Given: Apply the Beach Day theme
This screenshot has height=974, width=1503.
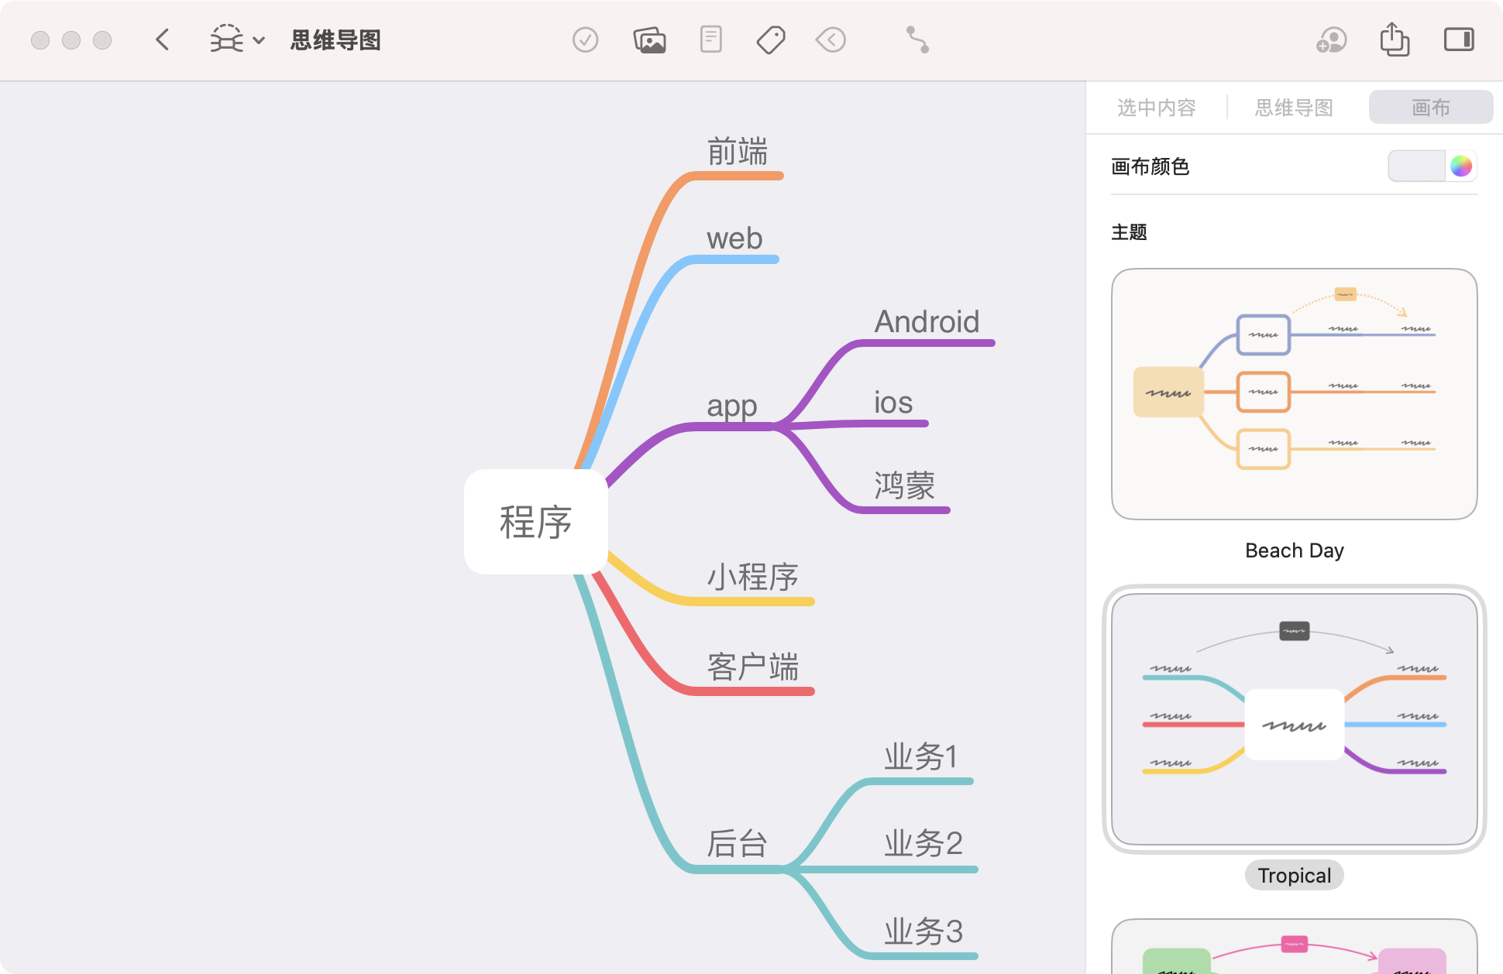Looking at the screenshot, I should [x=1294, y=393].
